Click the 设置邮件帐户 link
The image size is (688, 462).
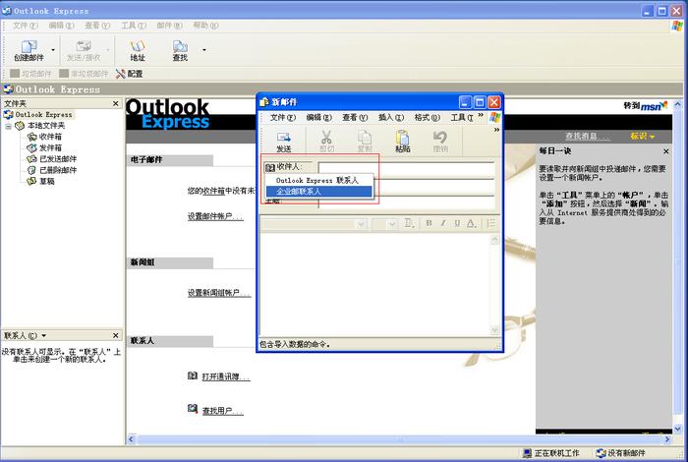(215, 216)
